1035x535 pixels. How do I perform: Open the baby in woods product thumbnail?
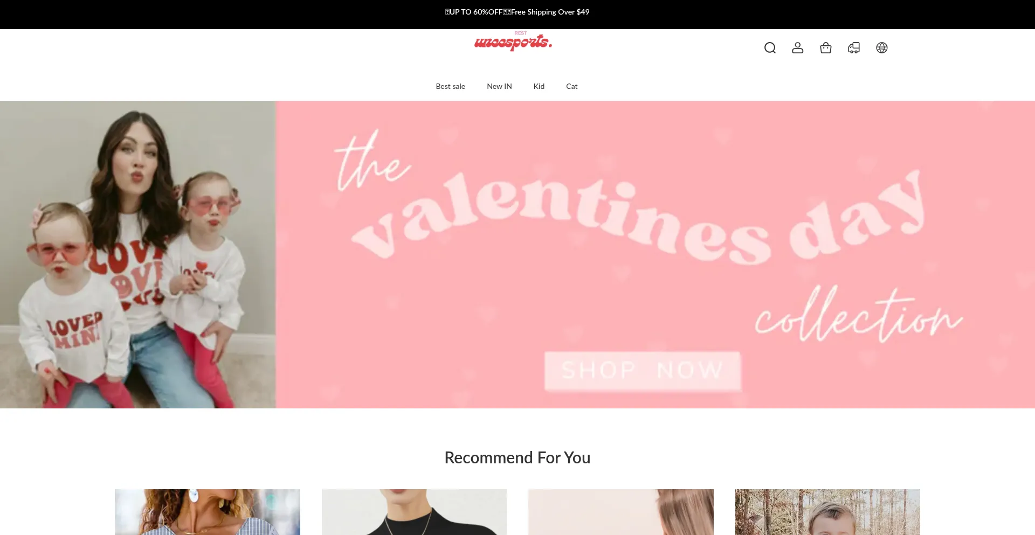827,512
